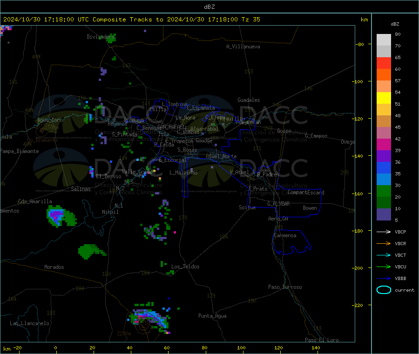Screen dimensions: 419x354
Task: Select the light orange 54-57 dBZ swatch
Action: [384, 87]
